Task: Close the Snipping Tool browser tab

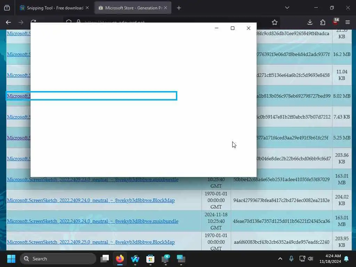Action: tap(87, 8)
